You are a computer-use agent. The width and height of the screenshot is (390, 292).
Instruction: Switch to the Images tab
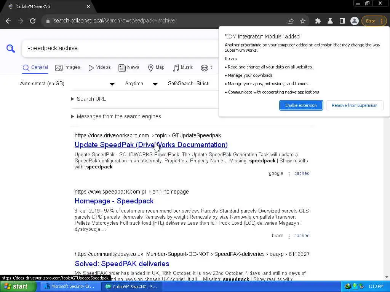click(68, 68)
